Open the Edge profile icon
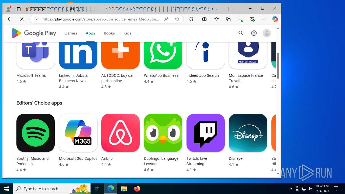Viewport: 345px width, 194px height. pos(9,9)
